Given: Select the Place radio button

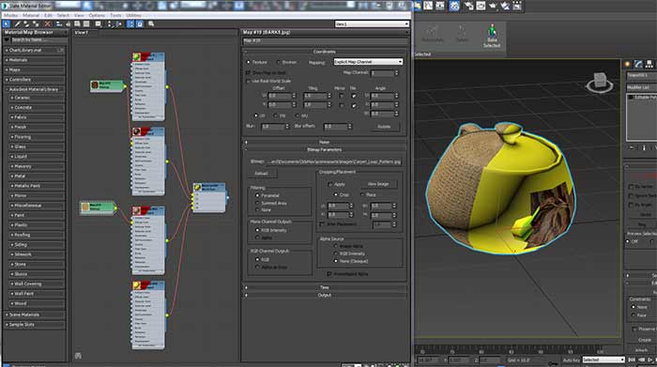Looking at the screenshot, I should pyautogui.click(x=362, y=194).
